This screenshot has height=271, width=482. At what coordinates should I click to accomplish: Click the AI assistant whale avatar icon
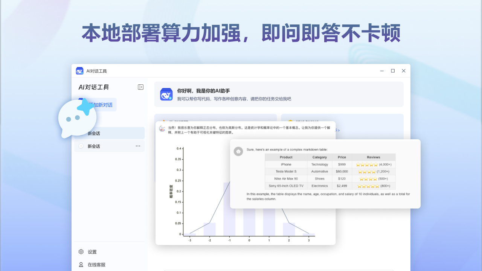pyautogui.click(x=166, y=94)
